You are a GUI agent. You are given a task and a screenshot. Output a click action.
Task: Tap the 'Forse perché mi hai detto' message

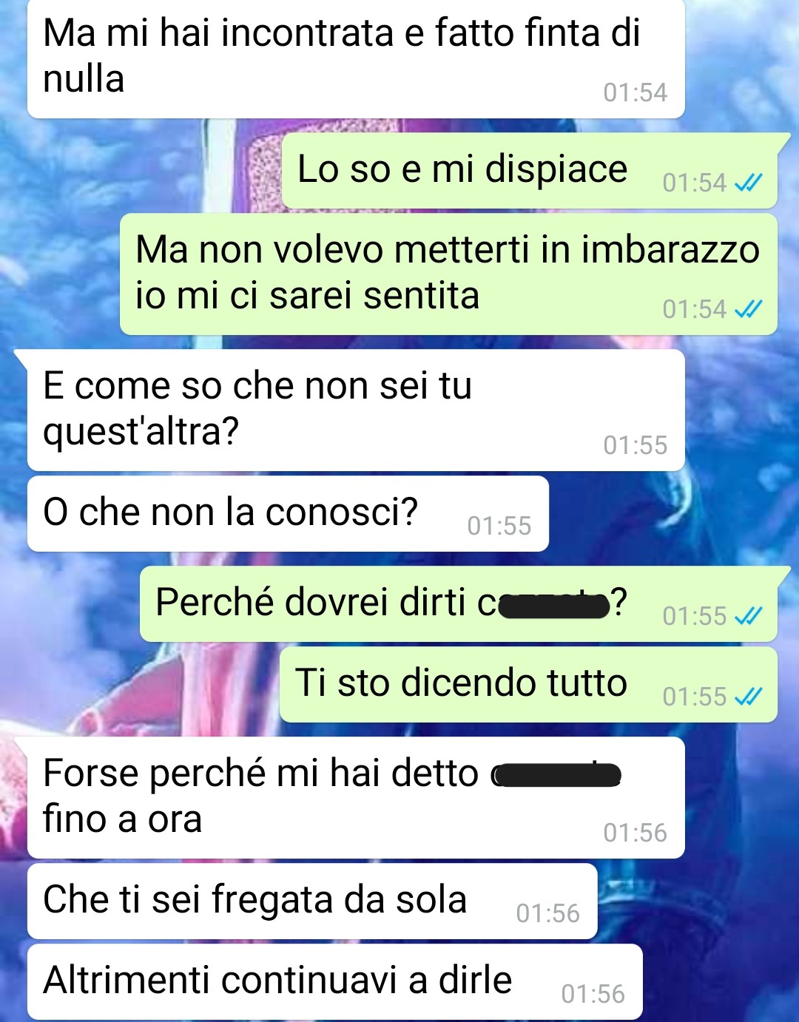(356, 798)
